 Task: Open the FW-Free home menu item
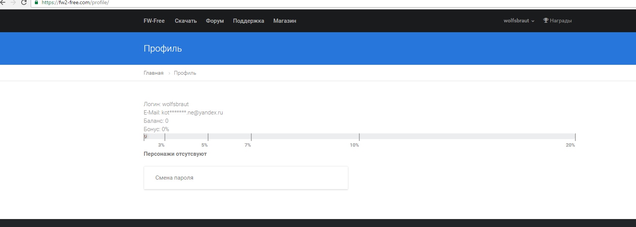[154, 21]
